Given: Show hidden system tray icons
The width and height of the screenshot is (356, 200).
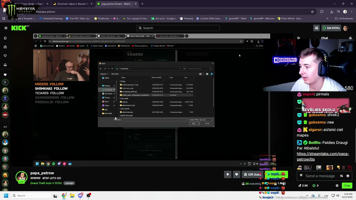Looking at the screenshot, I should pos(307,196).
